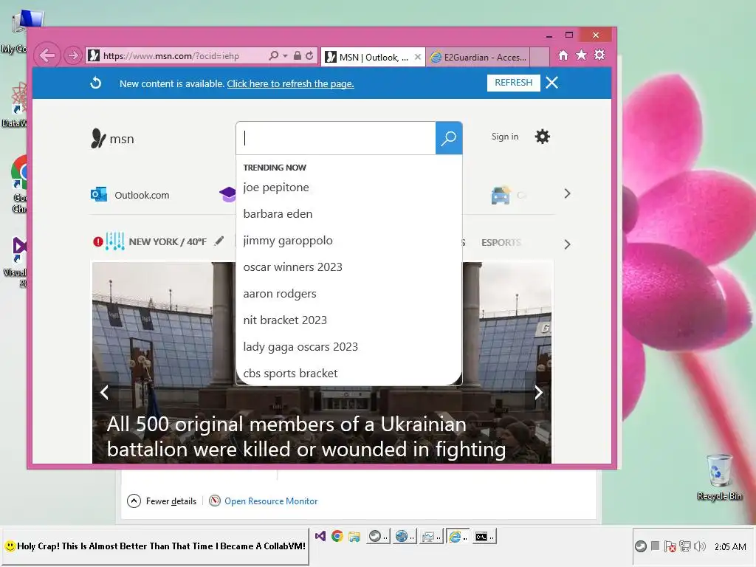
Task: Select trending search 'lady gaga oscars 2023'
Action: [x=300, y=347]
